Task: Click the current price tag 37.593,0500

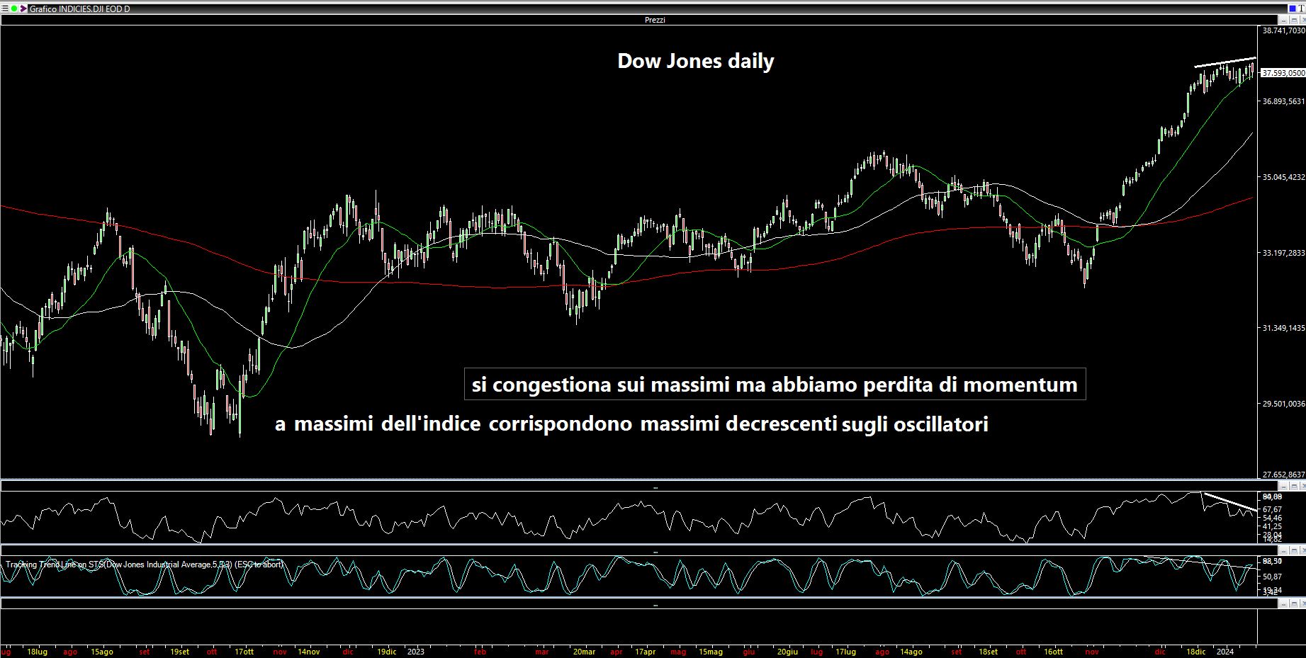Action: coord(1283,73)
